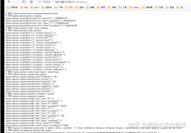This screenshot has height=133, width=191.
Task: Reload the metrics page
Action: [x=24, y=2]
